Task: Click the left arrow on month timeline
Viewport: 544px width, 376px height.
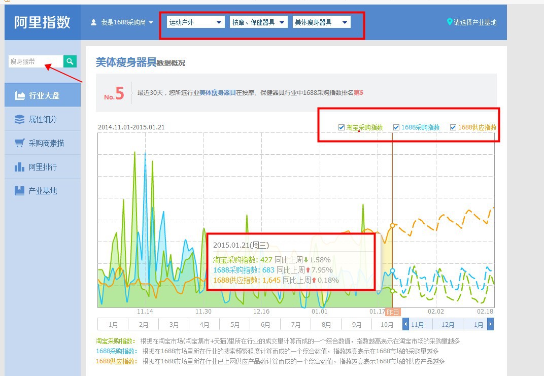Action: point(405,324)
